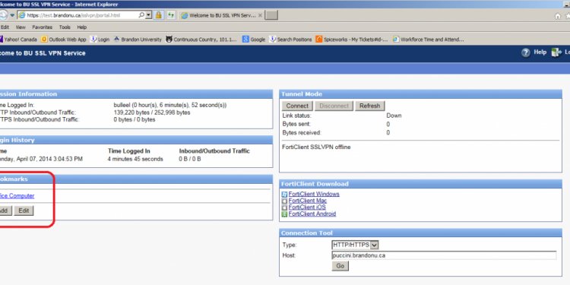This screenshot has width=570, height=285.
Task: Open the Edit menu
Action: [x=5, y=27]
